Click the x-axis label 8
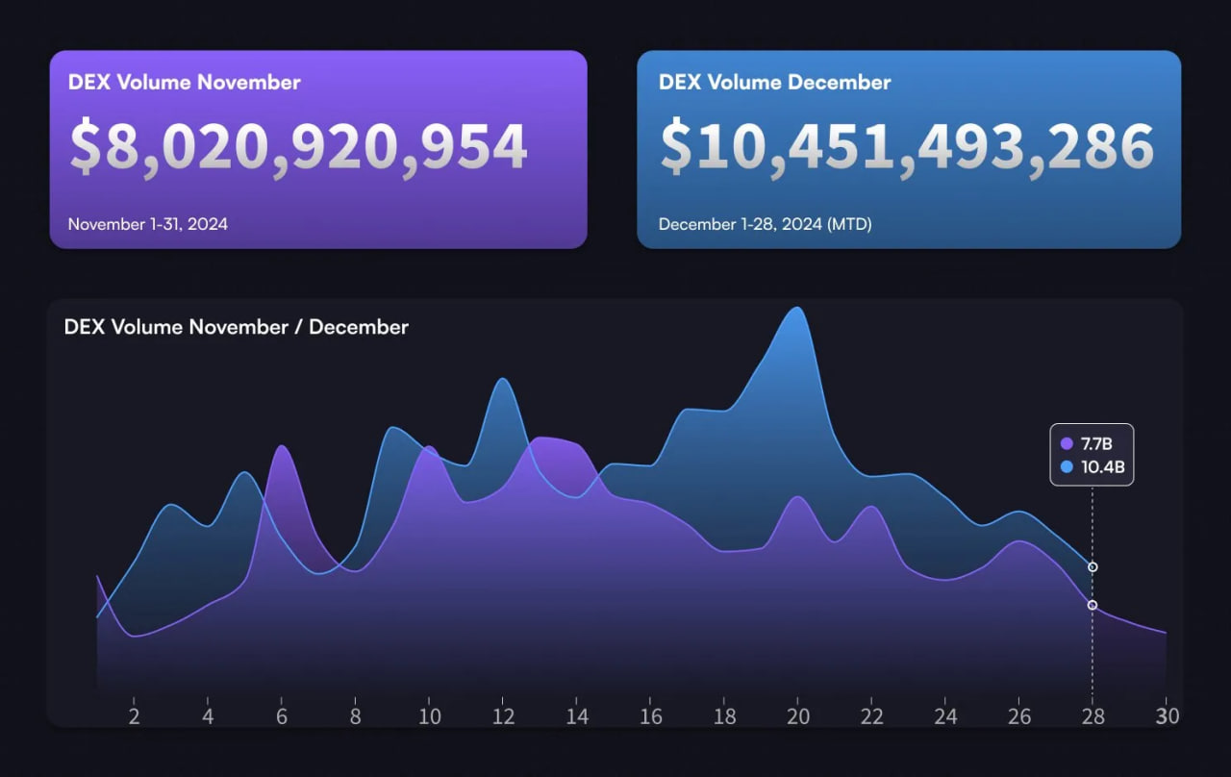This screenshot has height=777, width=1231. (356, 716)
